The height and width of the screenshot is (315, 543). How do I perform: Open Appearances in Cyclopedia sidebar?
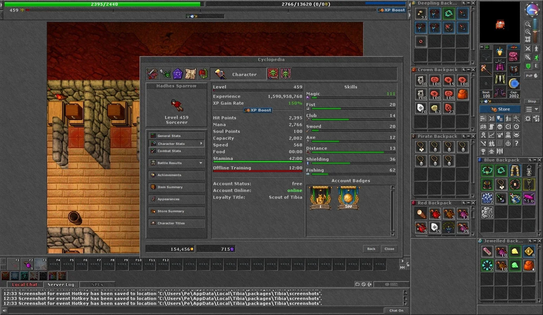click(x=176, y=199)
